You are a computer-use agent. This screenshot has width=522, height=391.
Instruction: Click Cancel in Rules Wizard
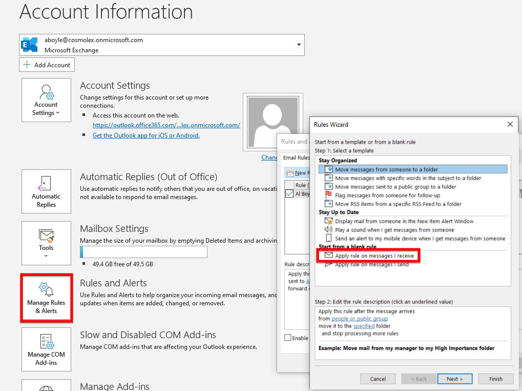[x=378, y=379]
